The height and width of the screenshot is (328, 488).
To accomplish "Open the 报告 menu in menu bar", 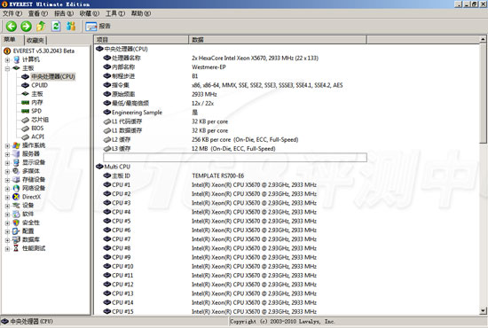I will [x=64, y=13].
